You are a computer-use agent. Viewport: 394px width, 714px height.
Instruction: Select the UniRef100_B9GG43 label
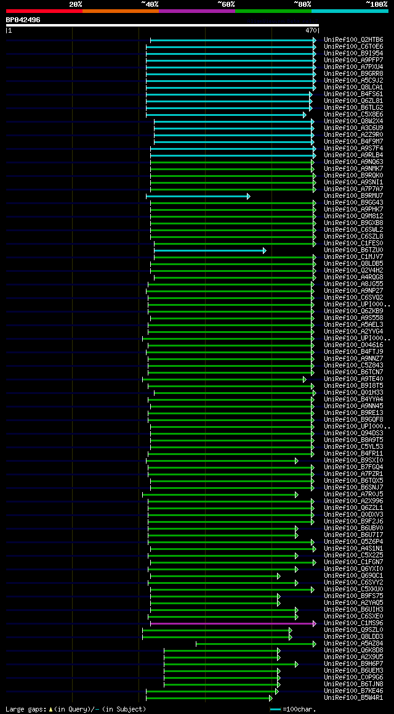click(353, 203)
